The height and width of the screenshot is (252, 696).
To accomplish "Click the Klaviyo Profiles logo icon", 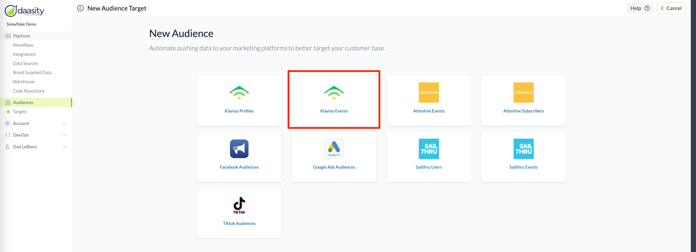I will (239, 93).
